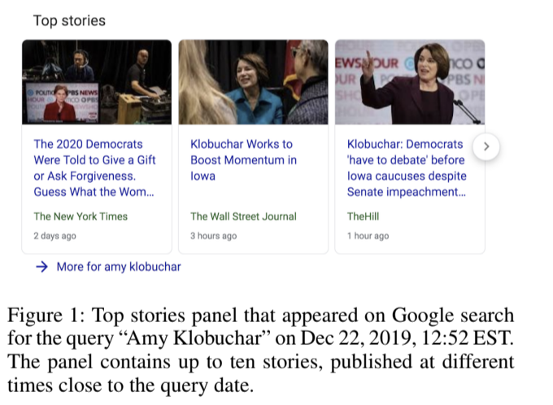The image size is (553, 405).
Task: Click The Wall Street Journal source label
Action: coord(243,216)
